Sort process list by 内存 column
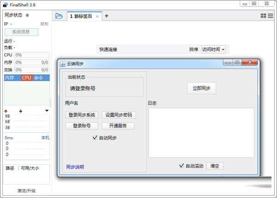 pyautogui.click(x=10, y=78)
